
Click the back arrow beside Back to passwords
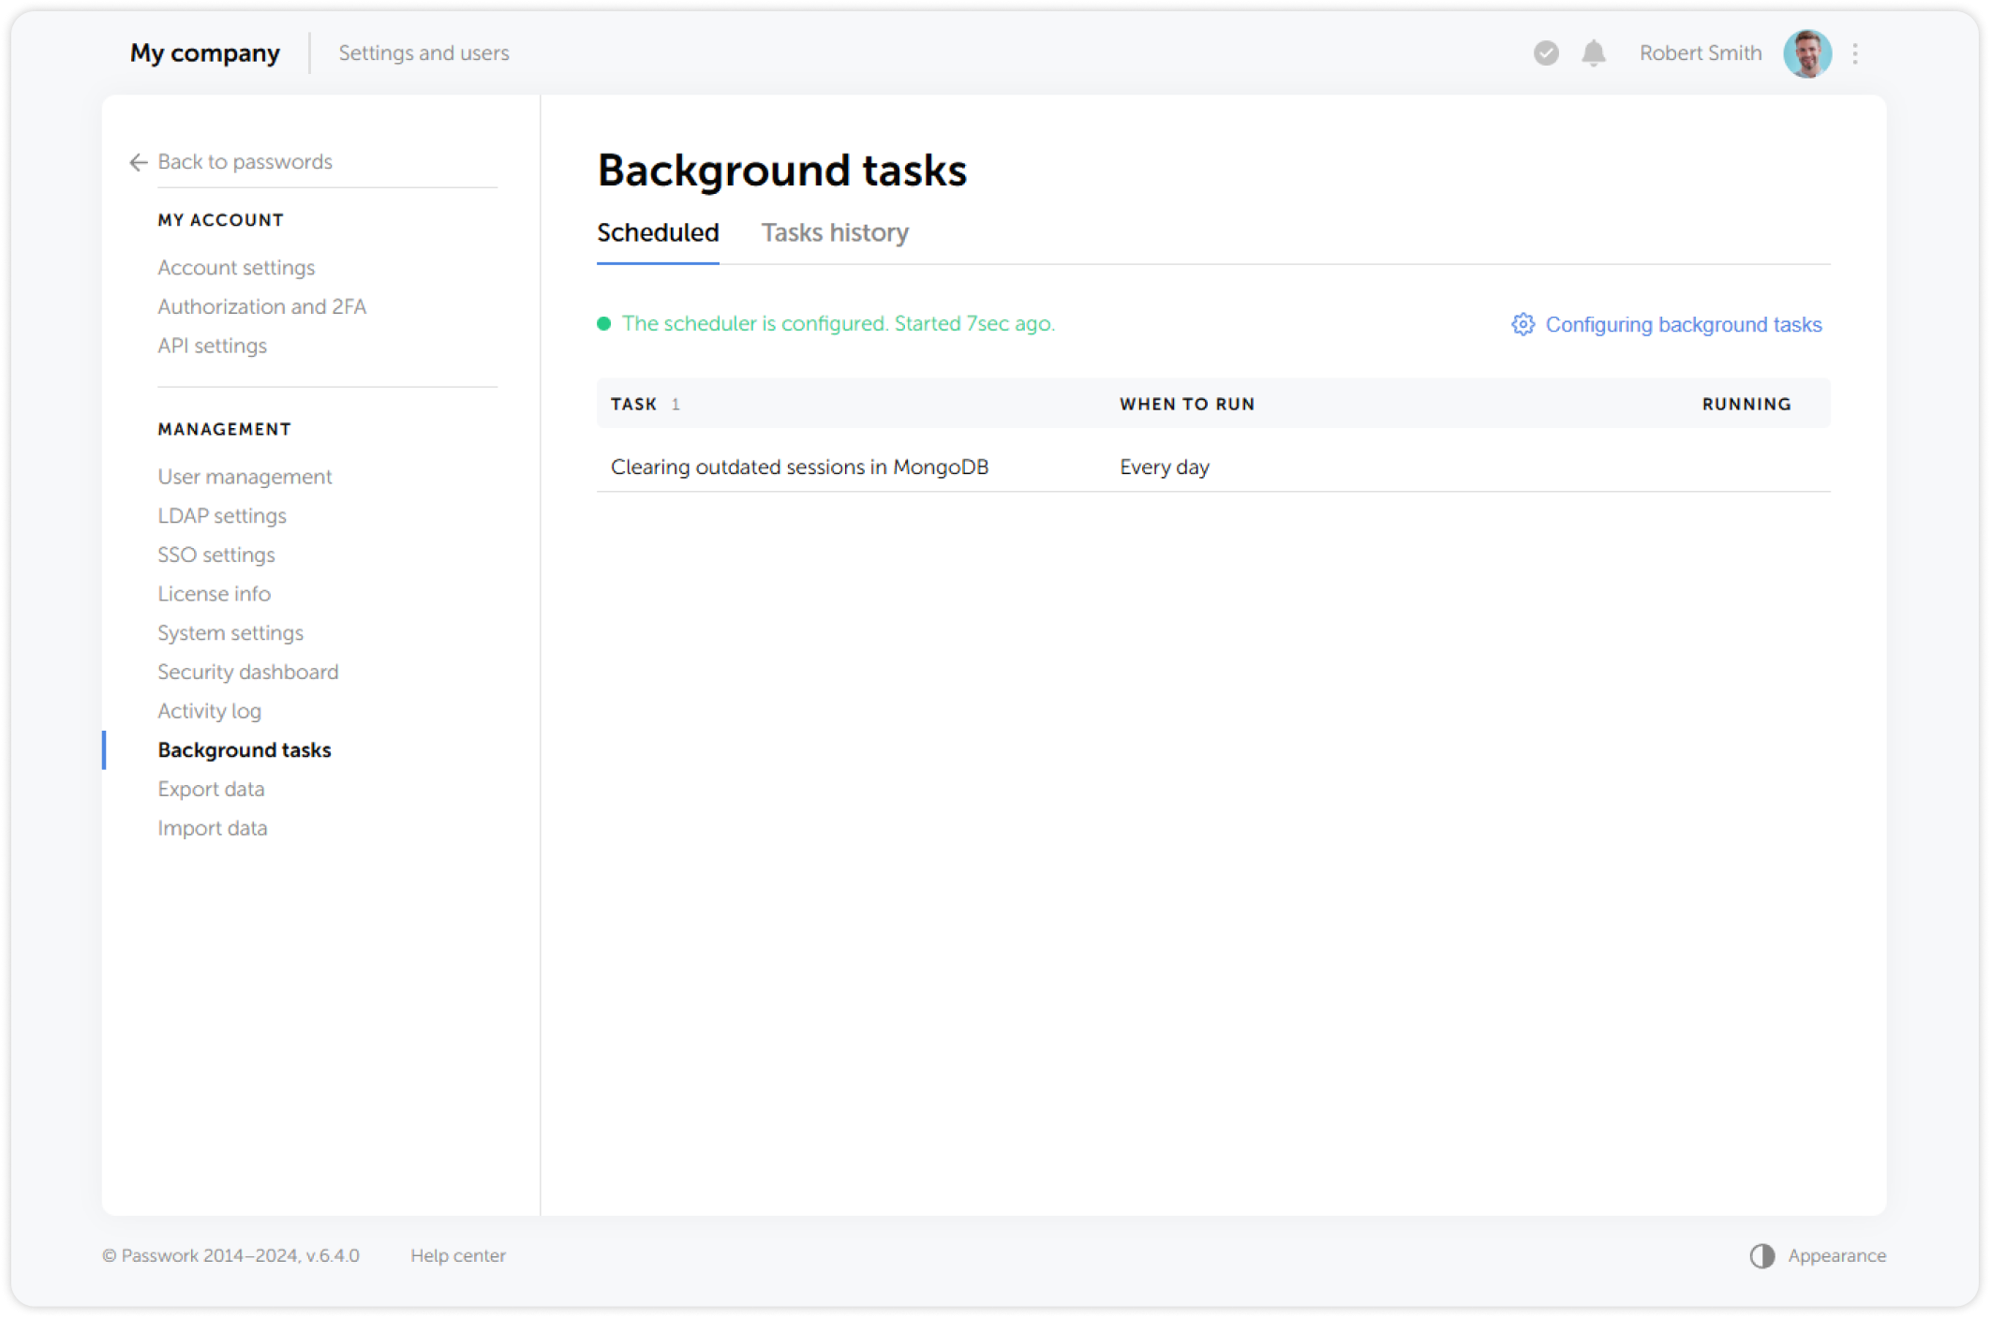(x=137, y=162)
